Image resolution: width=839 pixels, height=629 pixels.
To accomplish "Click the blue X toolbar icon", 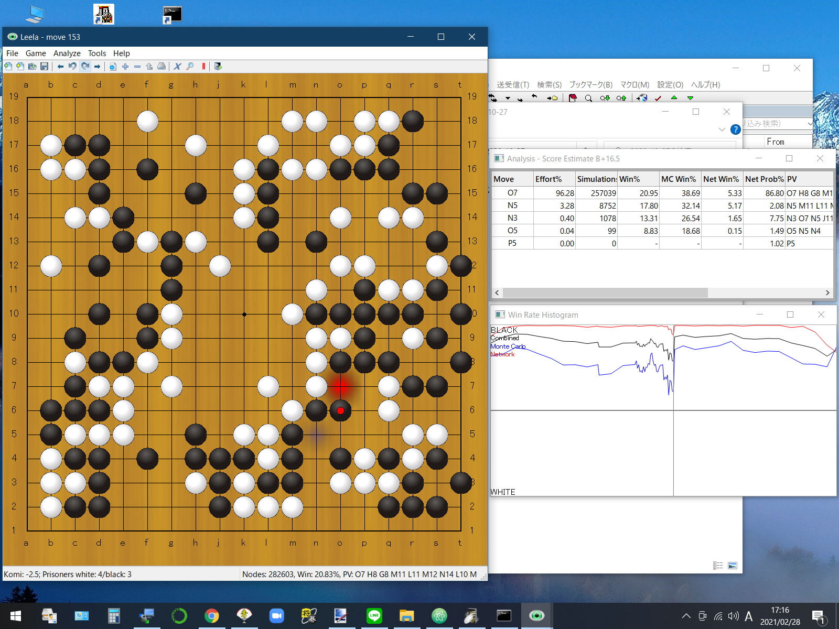I will tap(177, 67).
